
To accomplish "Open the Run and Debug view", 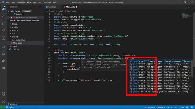I will click(x=3, y=30).
